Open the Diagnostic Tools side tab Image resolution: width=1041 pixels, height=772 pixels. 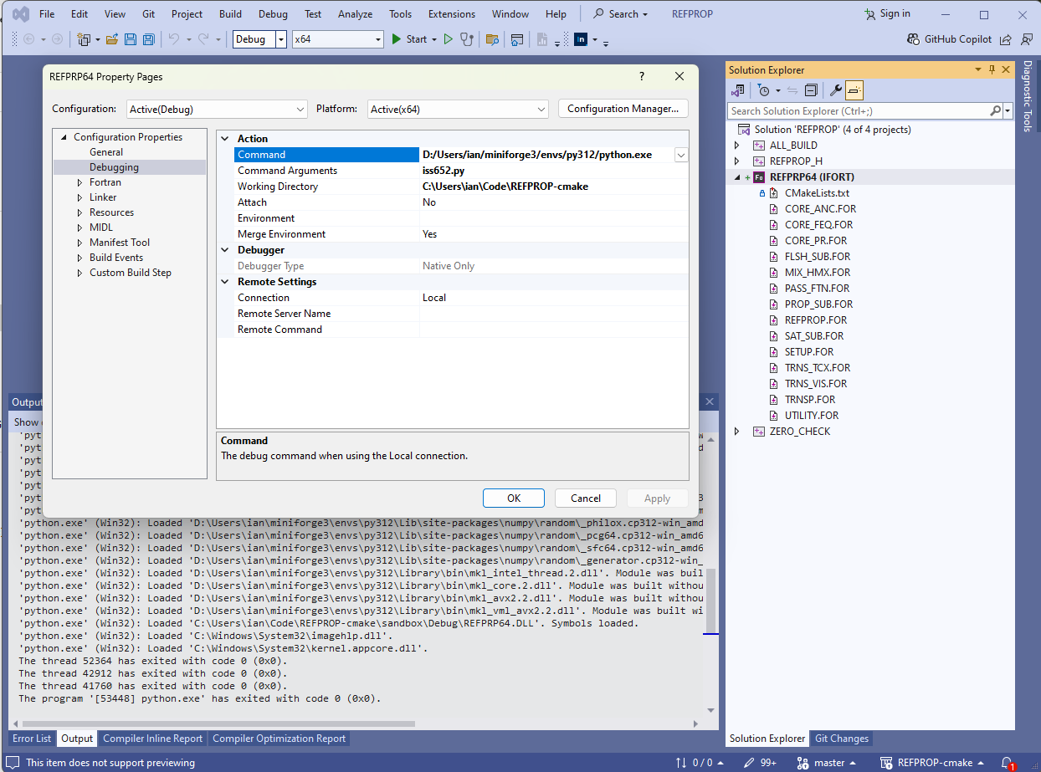[1028, 97]
